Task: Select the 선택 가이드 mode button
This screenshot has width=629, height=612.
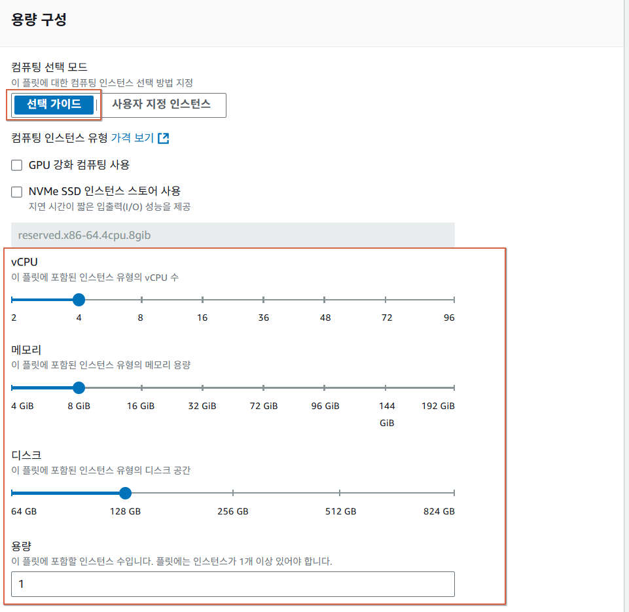Action: point(54,105)
